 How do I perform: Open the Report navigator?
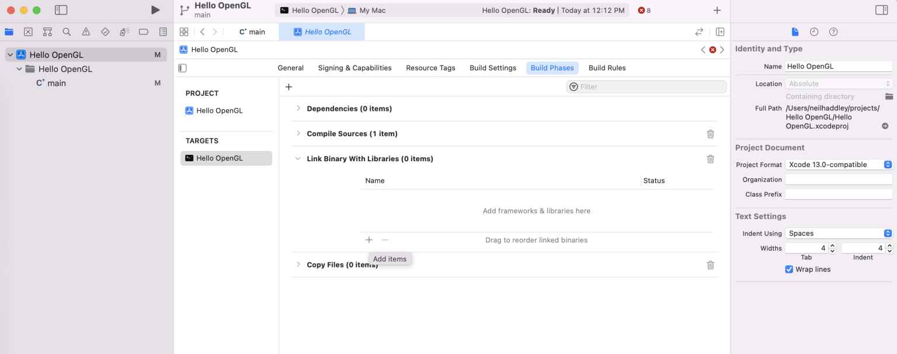[163, 32]
